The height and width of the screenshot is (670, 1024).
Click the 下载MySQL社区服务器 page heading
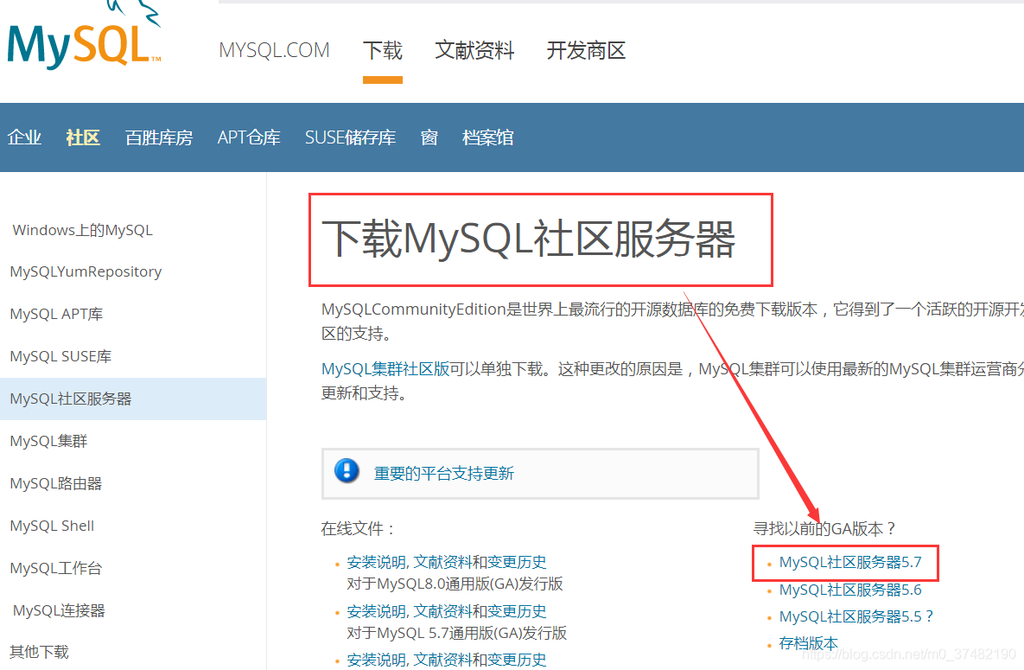[x=529, y=239]
